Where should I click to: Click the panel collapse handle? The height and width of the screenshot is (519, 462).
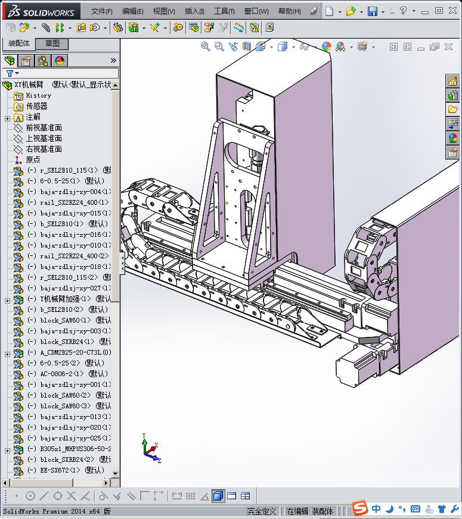(x=122, y=263)
